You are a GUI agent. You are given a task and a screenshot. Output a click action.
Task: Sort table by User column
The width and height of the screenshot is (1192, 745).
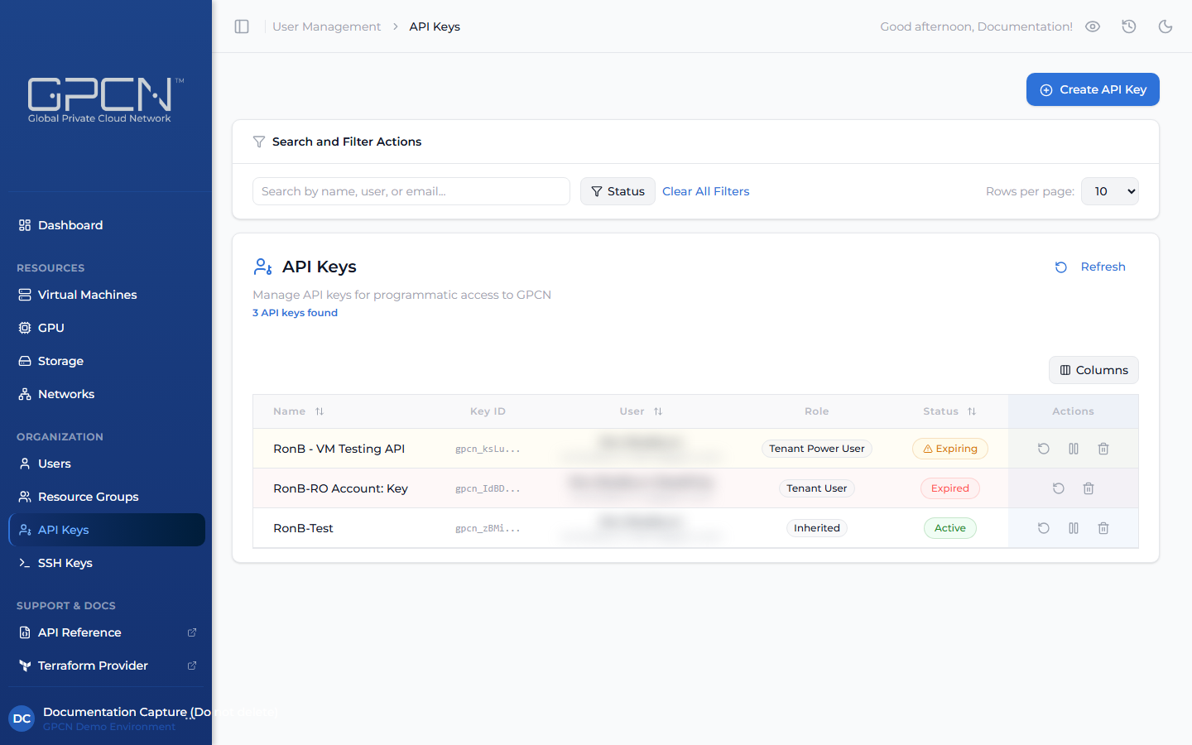641,411
